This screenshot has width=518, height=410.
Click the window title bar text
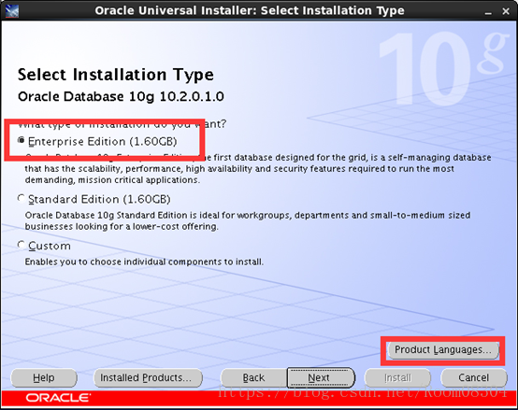[250, 10]
